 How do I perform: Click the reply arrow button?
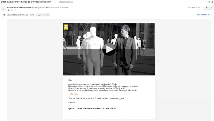(207, 7)
